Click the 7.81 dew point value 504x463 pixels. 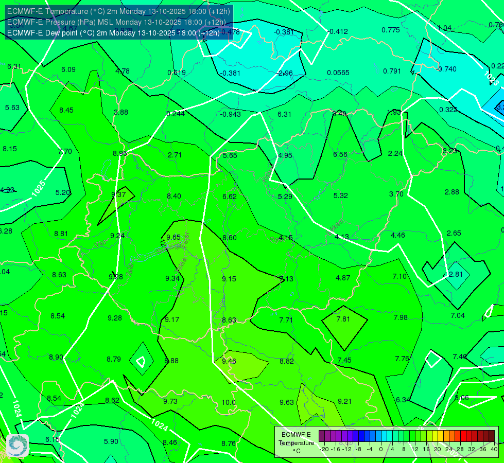coord(343,319)
